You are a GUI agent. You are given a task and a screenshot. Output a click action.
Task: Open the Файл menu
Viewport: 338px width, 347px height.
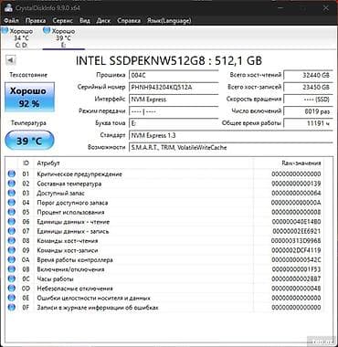point(12,21)
